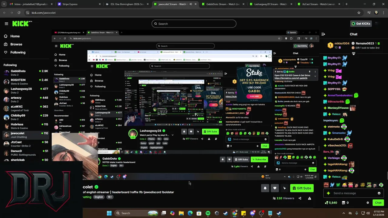Open the 5,840 channel points balance

[331, 203]
